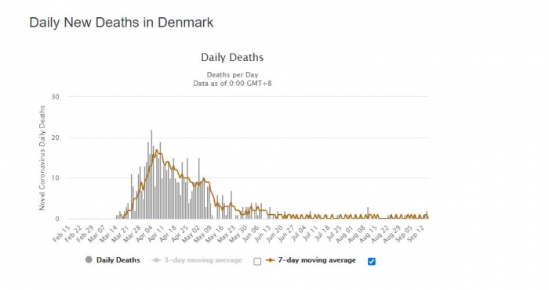549x290 pixels.
Task: Click the May 09 x-axis date label
Action: point(203,234)
